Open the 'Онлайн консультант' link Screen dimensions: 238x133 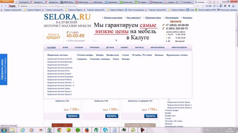click(x=76, y=41)
